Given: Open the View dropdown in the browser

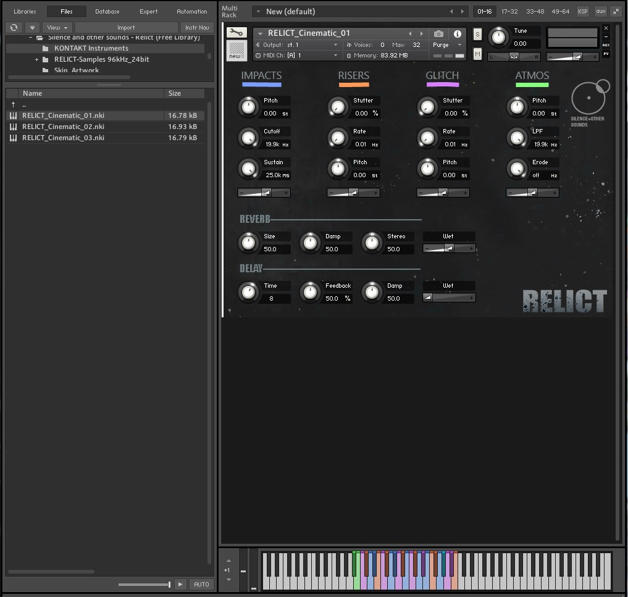Looking at the screenshot, I should (57, 28).
